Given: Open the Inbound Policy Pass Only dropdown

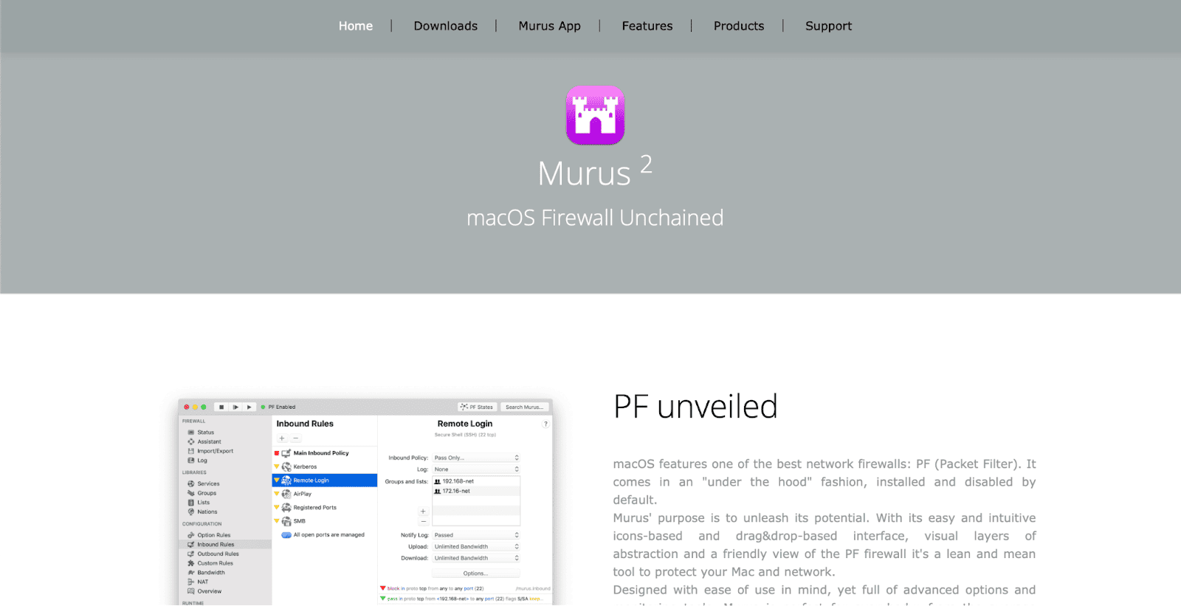Looking at the screenshot, I should point(476,458).
